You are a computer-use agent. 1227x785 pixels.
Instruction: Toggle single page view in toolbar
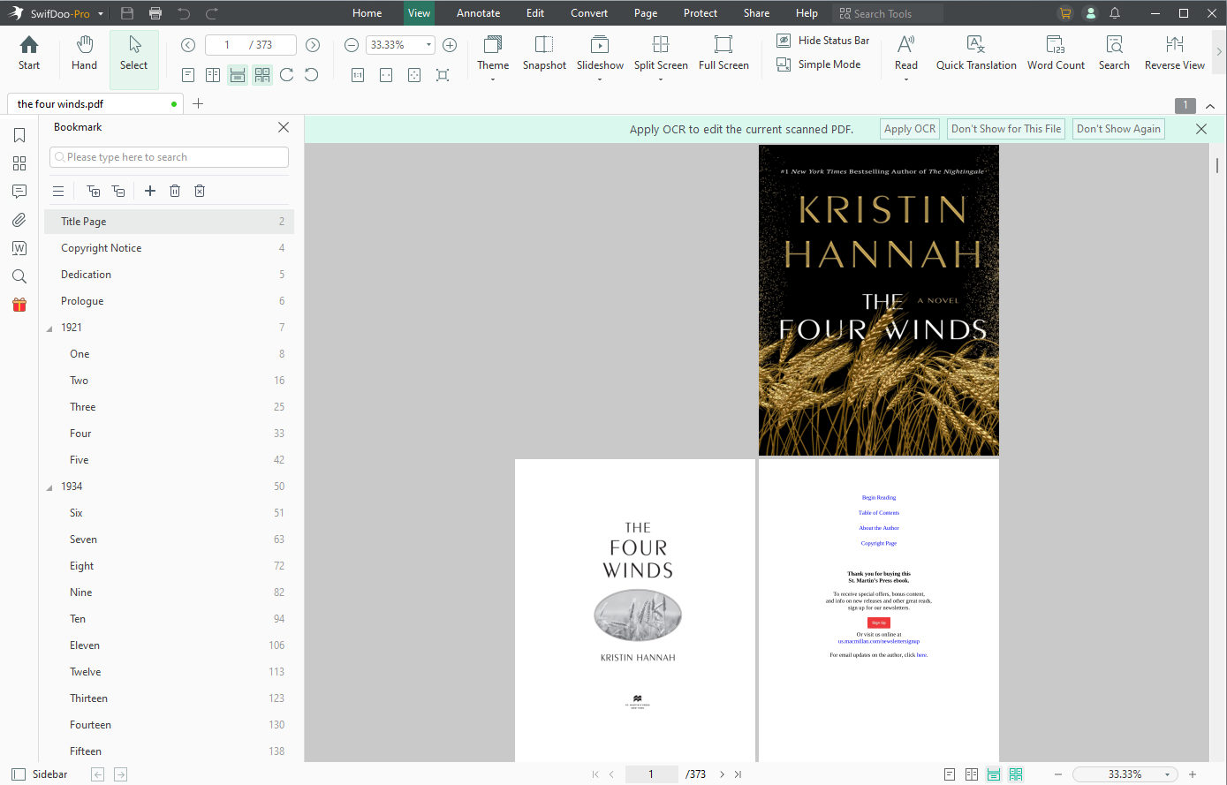click(x=188, y=75)
